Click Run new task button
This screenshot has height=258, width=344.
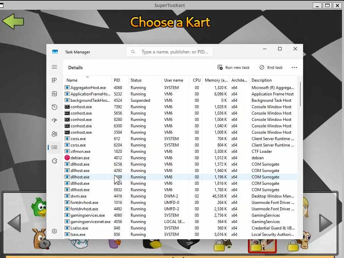[233, 68]
